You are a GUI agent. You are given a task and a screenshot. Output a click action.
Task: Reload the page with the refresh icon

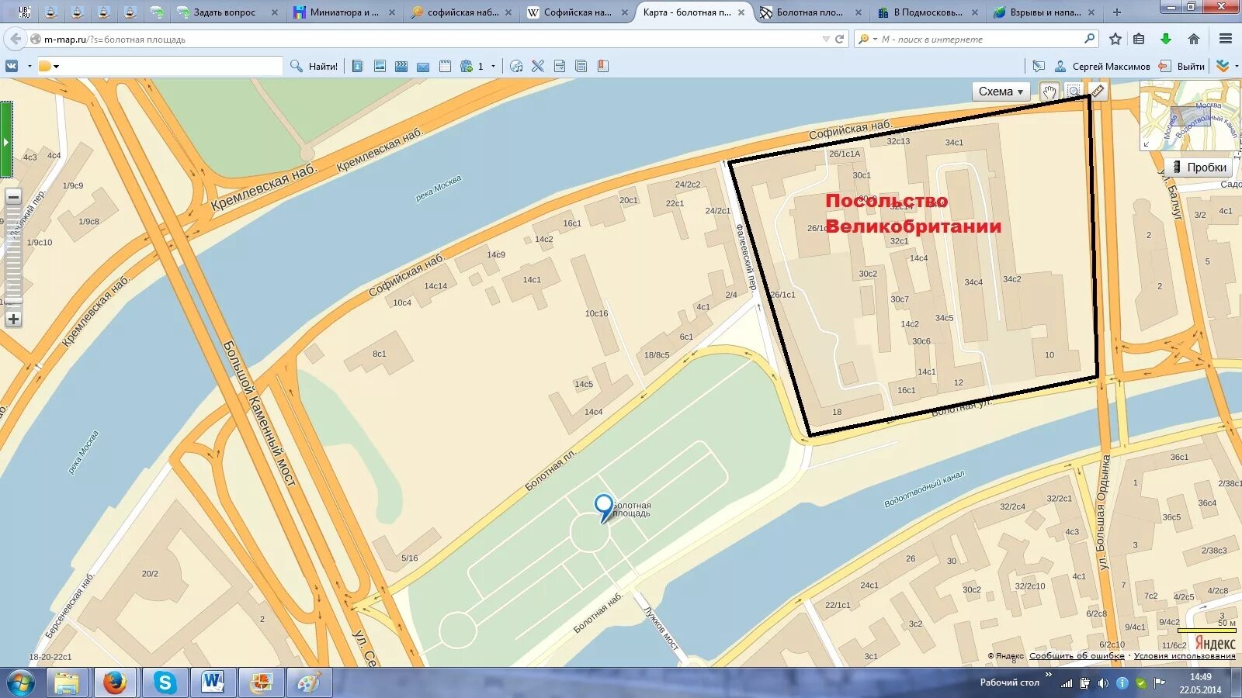coord(839,39)
